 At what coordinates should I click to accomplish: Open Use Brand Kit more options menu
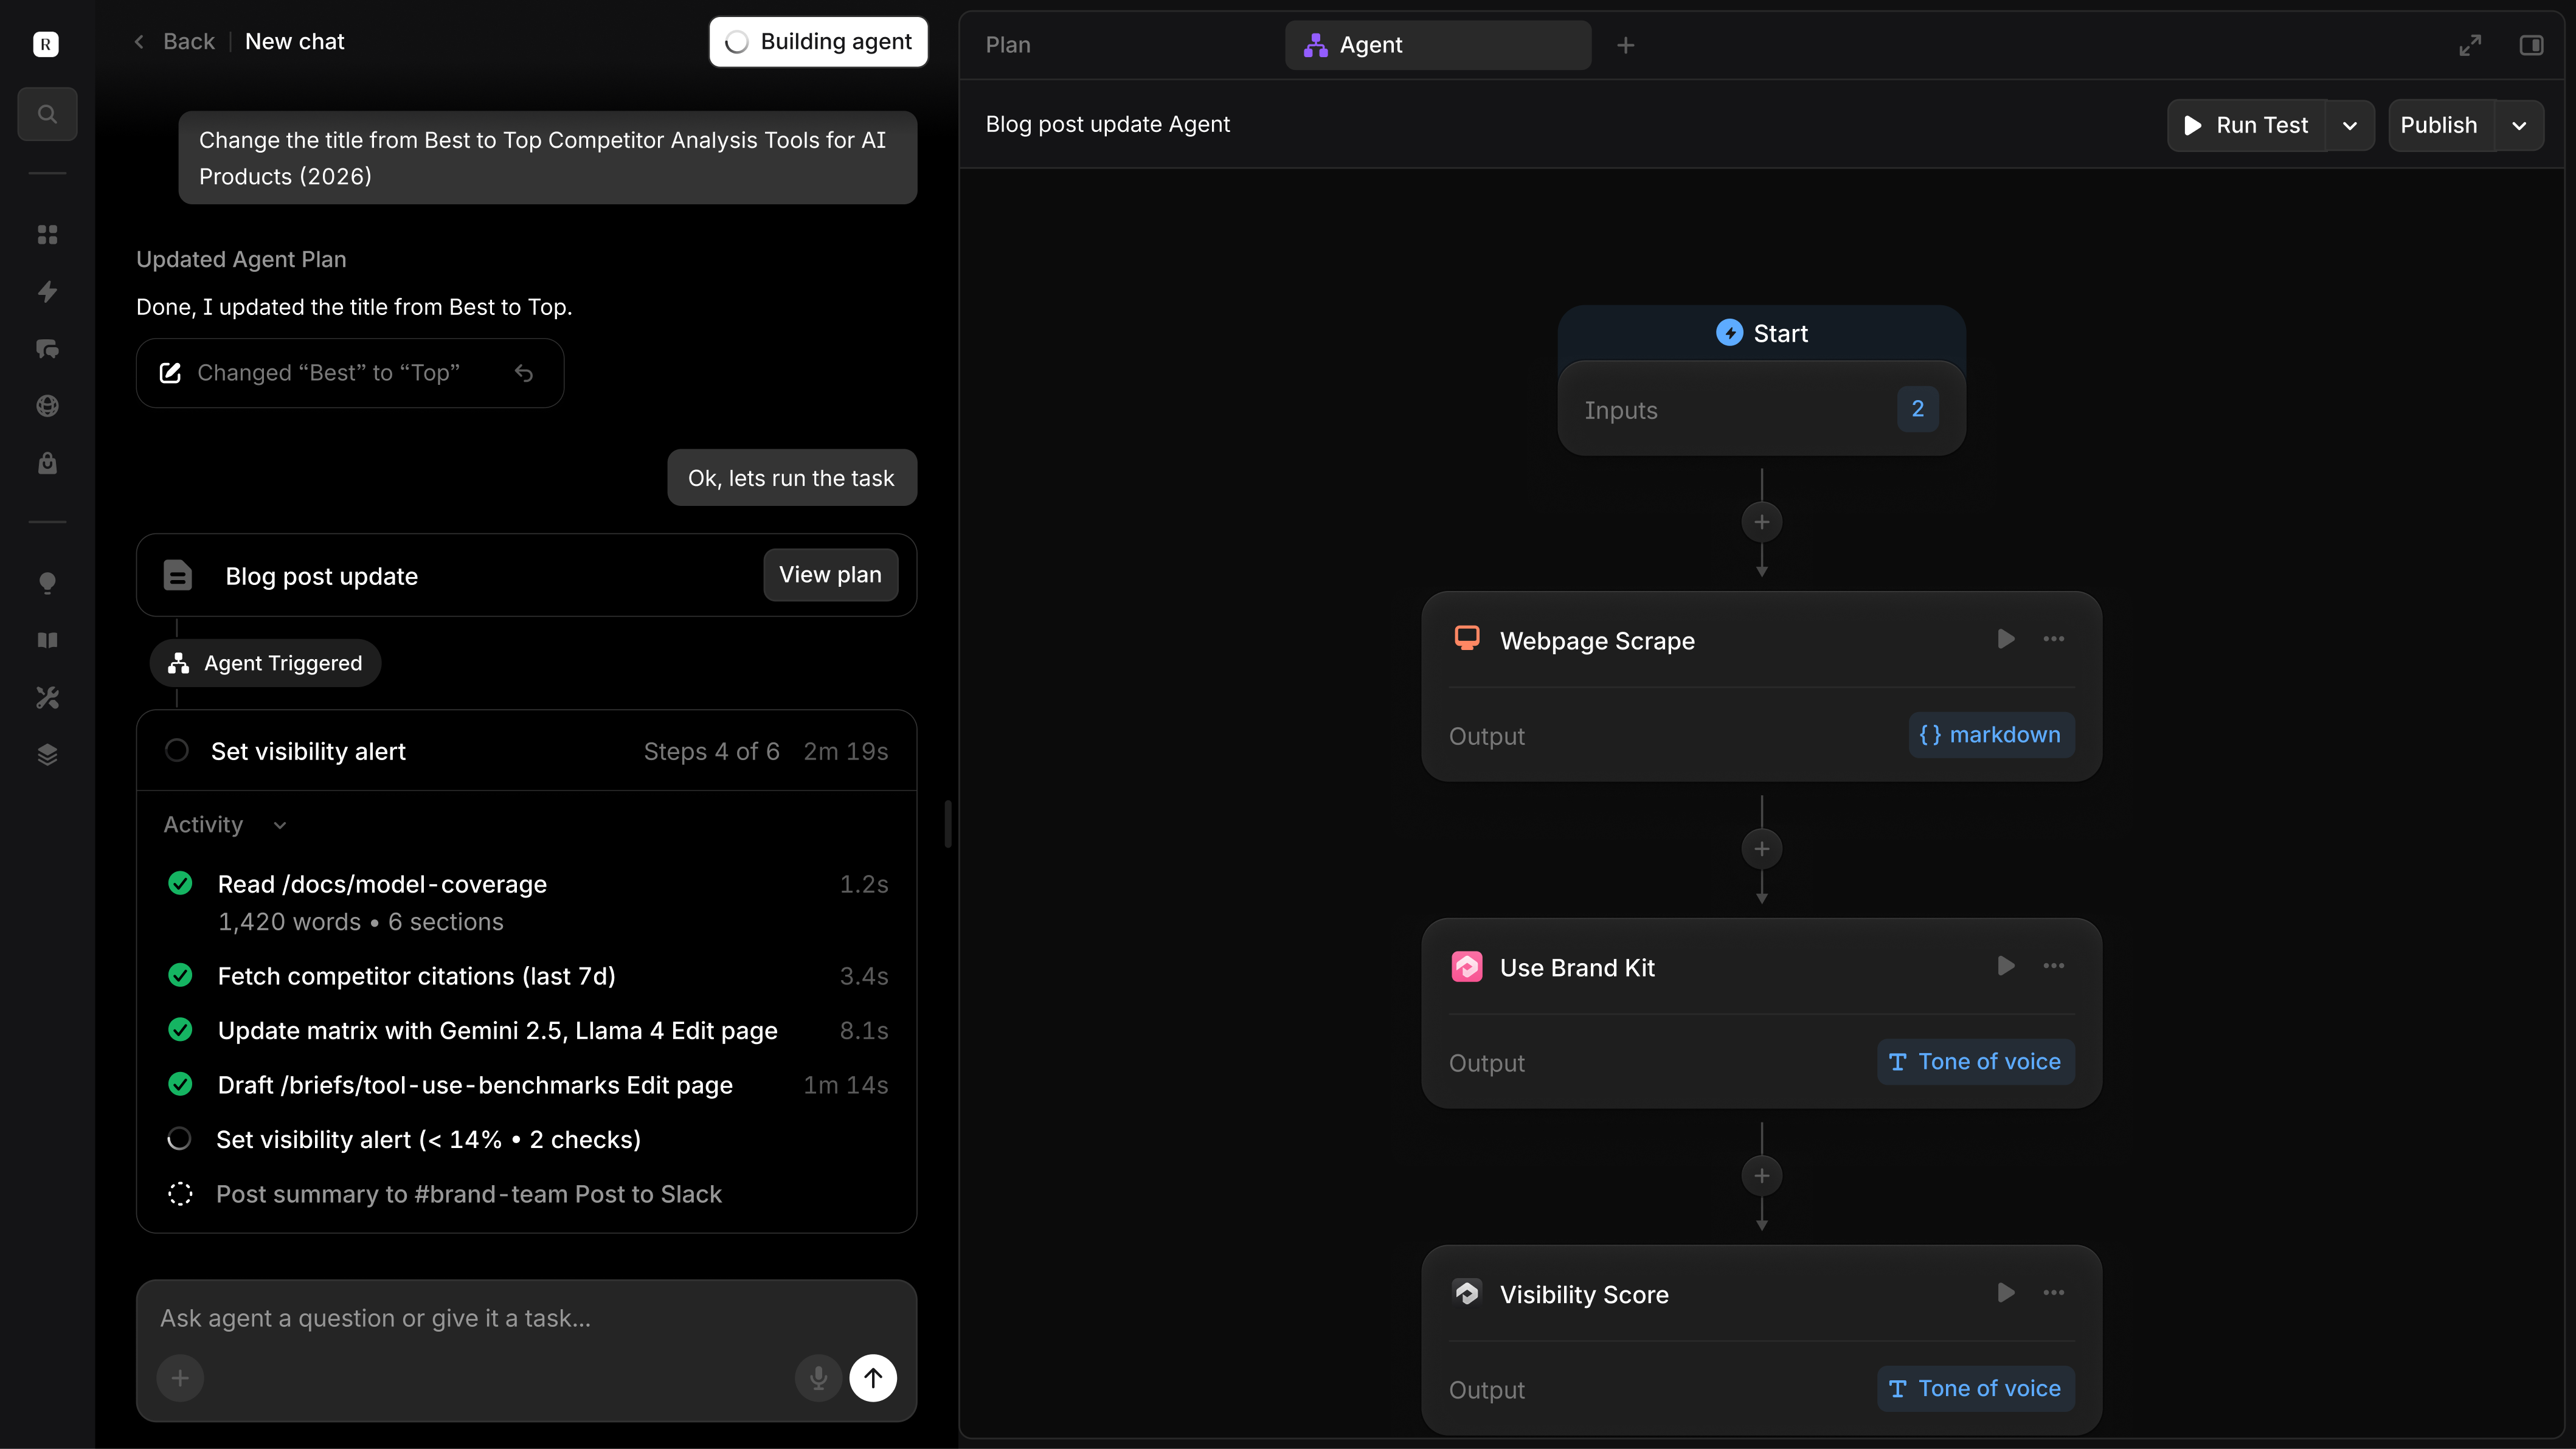click(x=2054, y=966)
